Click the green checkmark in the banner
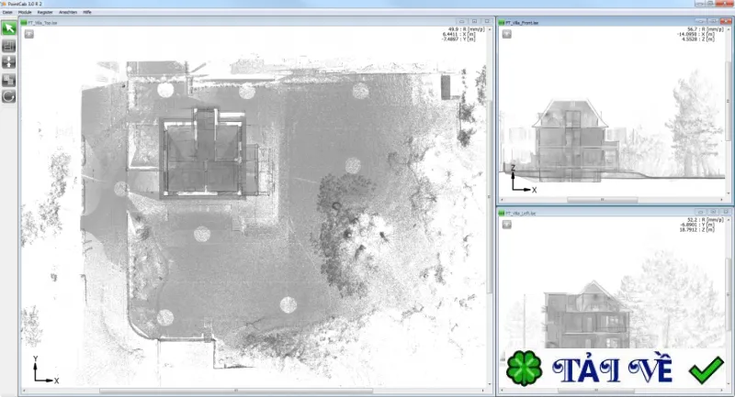735x397 pixels. [x=707, y=369]
